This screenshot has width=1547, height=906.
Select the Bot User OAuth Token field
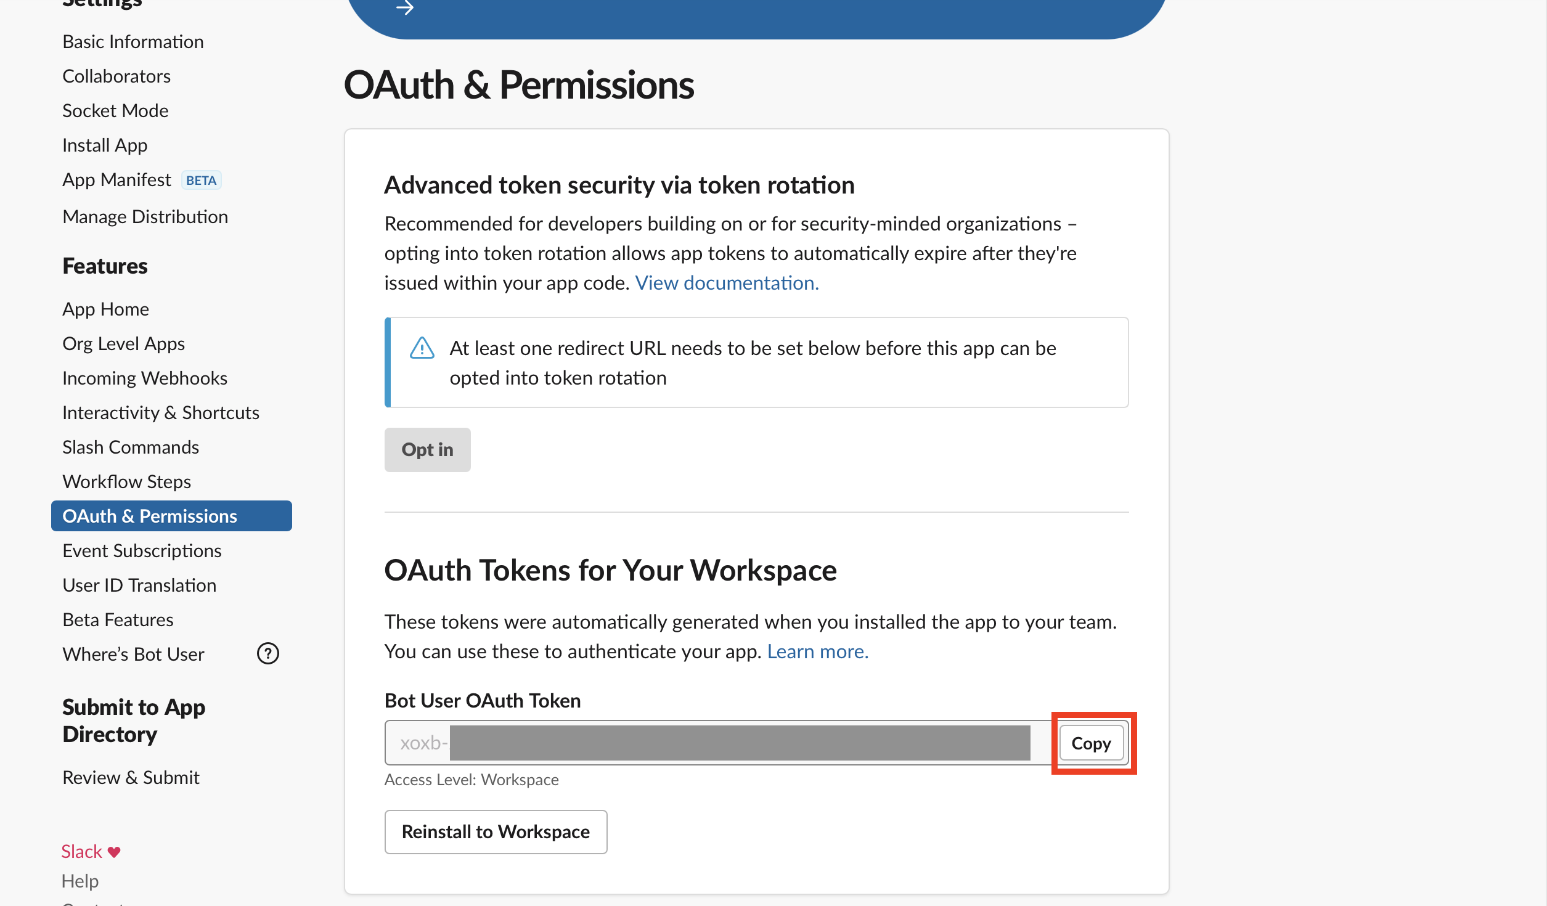click(719, 743)
